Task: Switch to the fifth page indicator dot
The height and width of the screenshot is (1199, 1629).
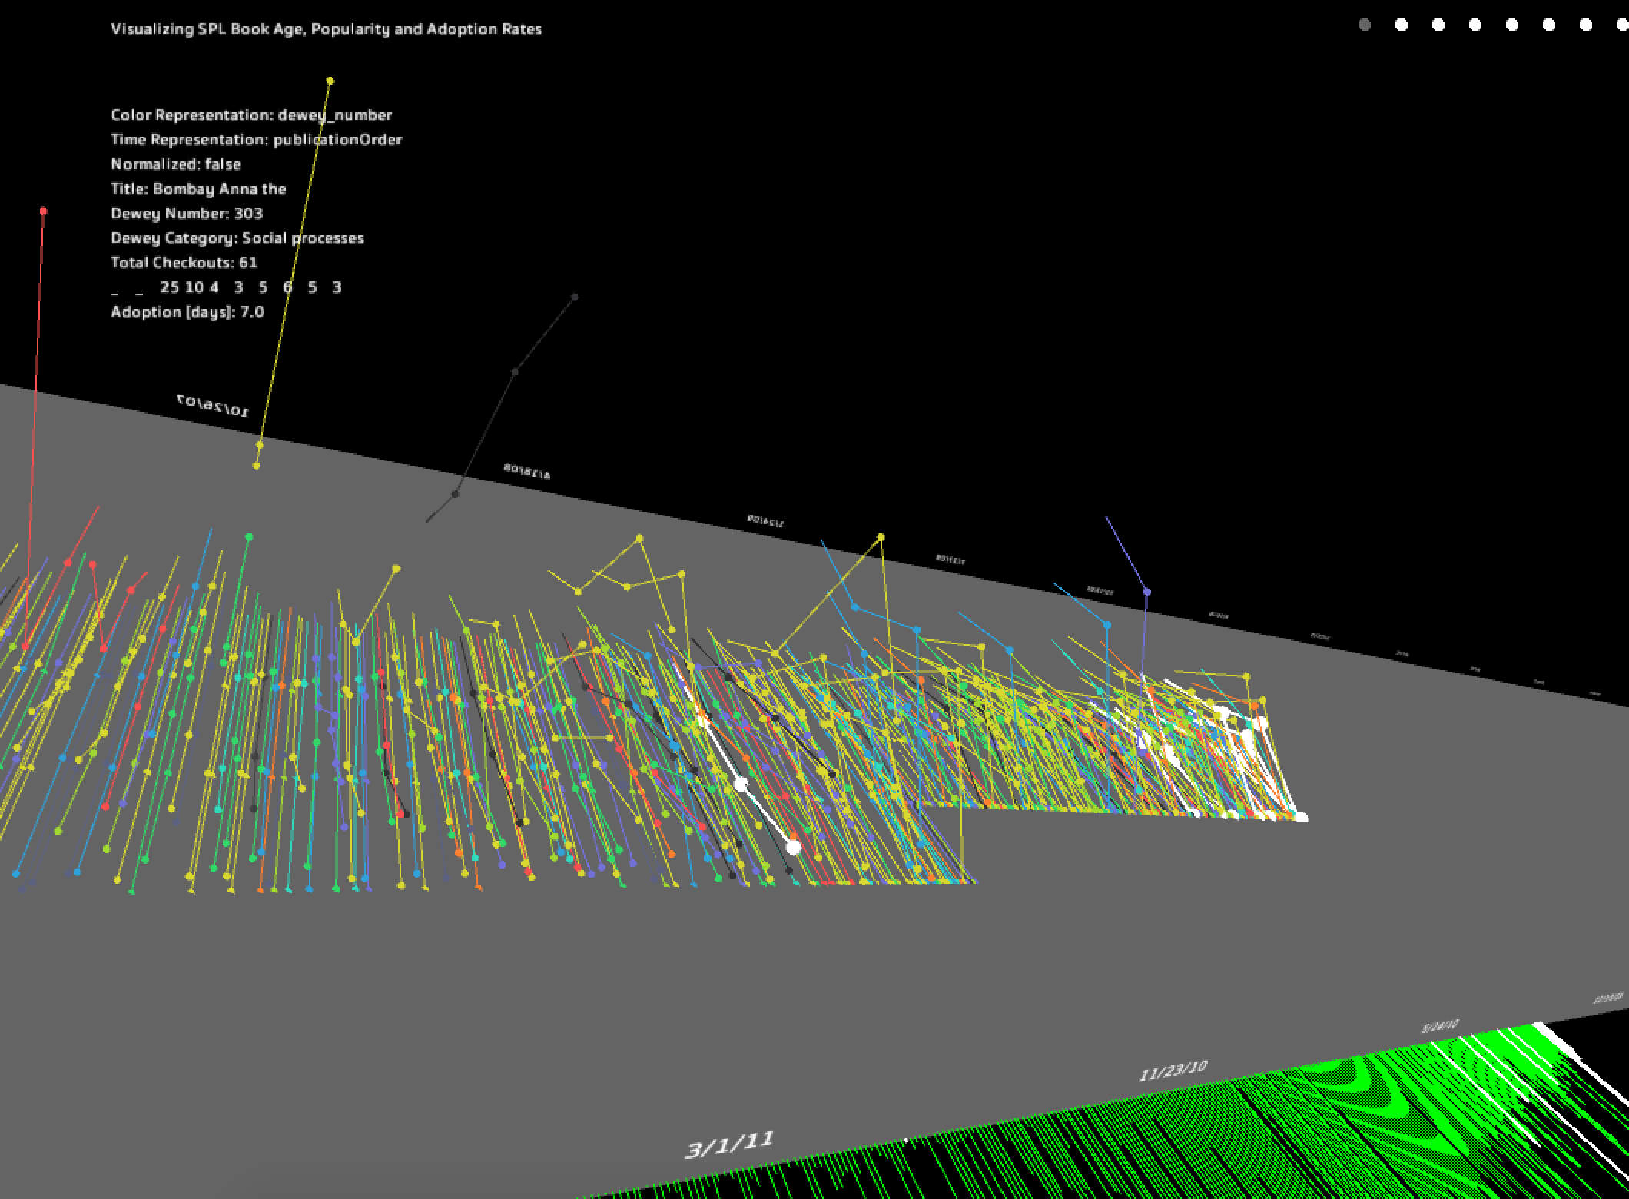Action: pyautogui.click(x=1512, y=25)
